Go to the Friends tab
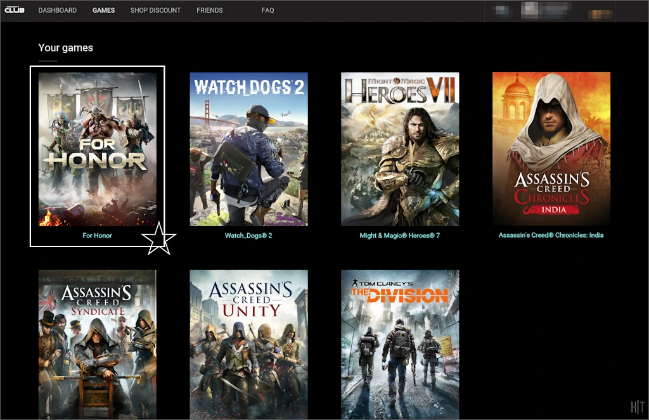The width and height of the screenshot is (649, 420). (209, 10)
